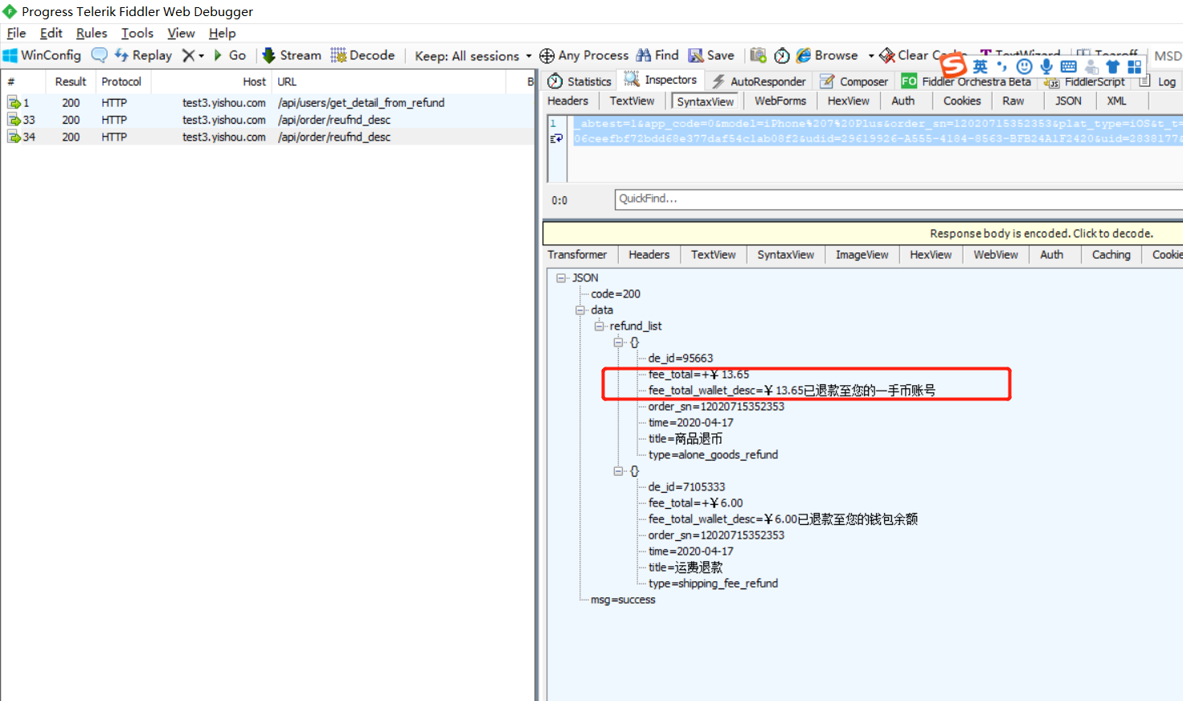Image resolution: width=1183 pixels, height=701 pixels.
Task: Toggle Stream mode in toolbar
Action: click(x=292, y=55)
